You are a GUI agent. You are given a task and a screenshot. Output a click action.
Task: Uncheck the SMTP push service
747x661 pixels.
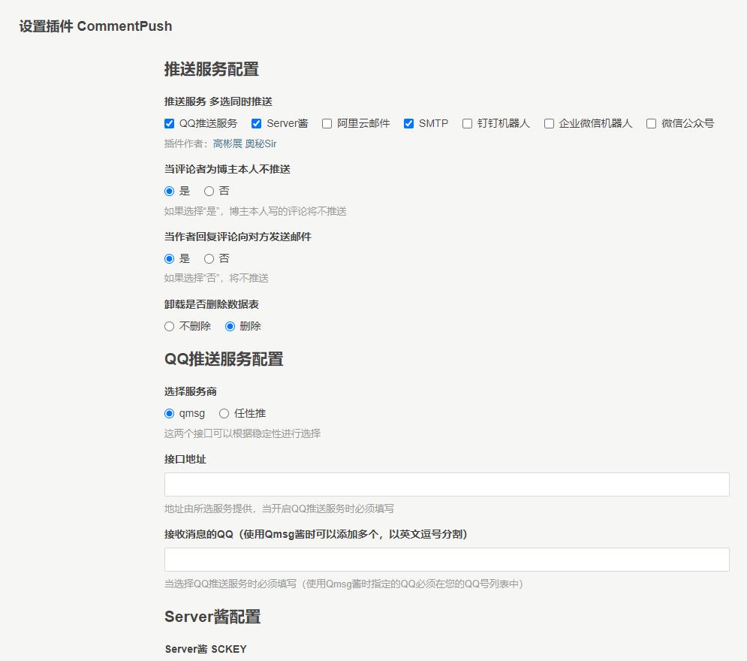point(409,123)
